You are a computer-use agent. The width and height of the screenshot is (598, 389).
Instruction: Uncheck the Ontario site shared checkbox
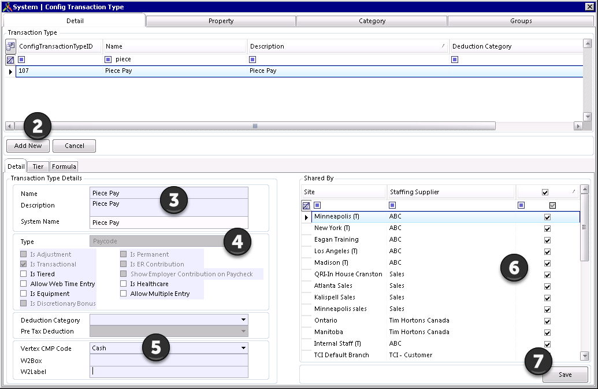coord(547,321)
